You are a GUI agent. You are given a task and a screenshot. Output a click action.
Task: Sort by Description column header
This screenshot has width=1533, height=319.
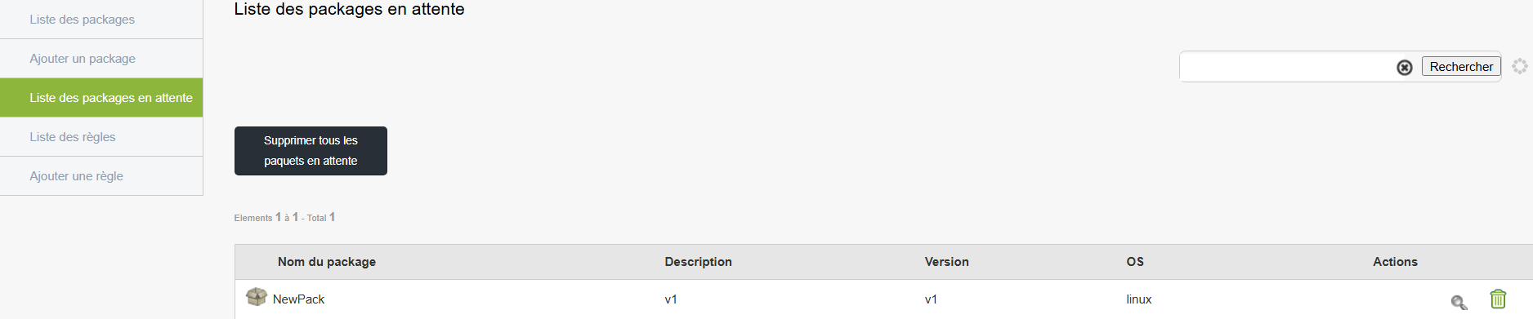(698, 262)
